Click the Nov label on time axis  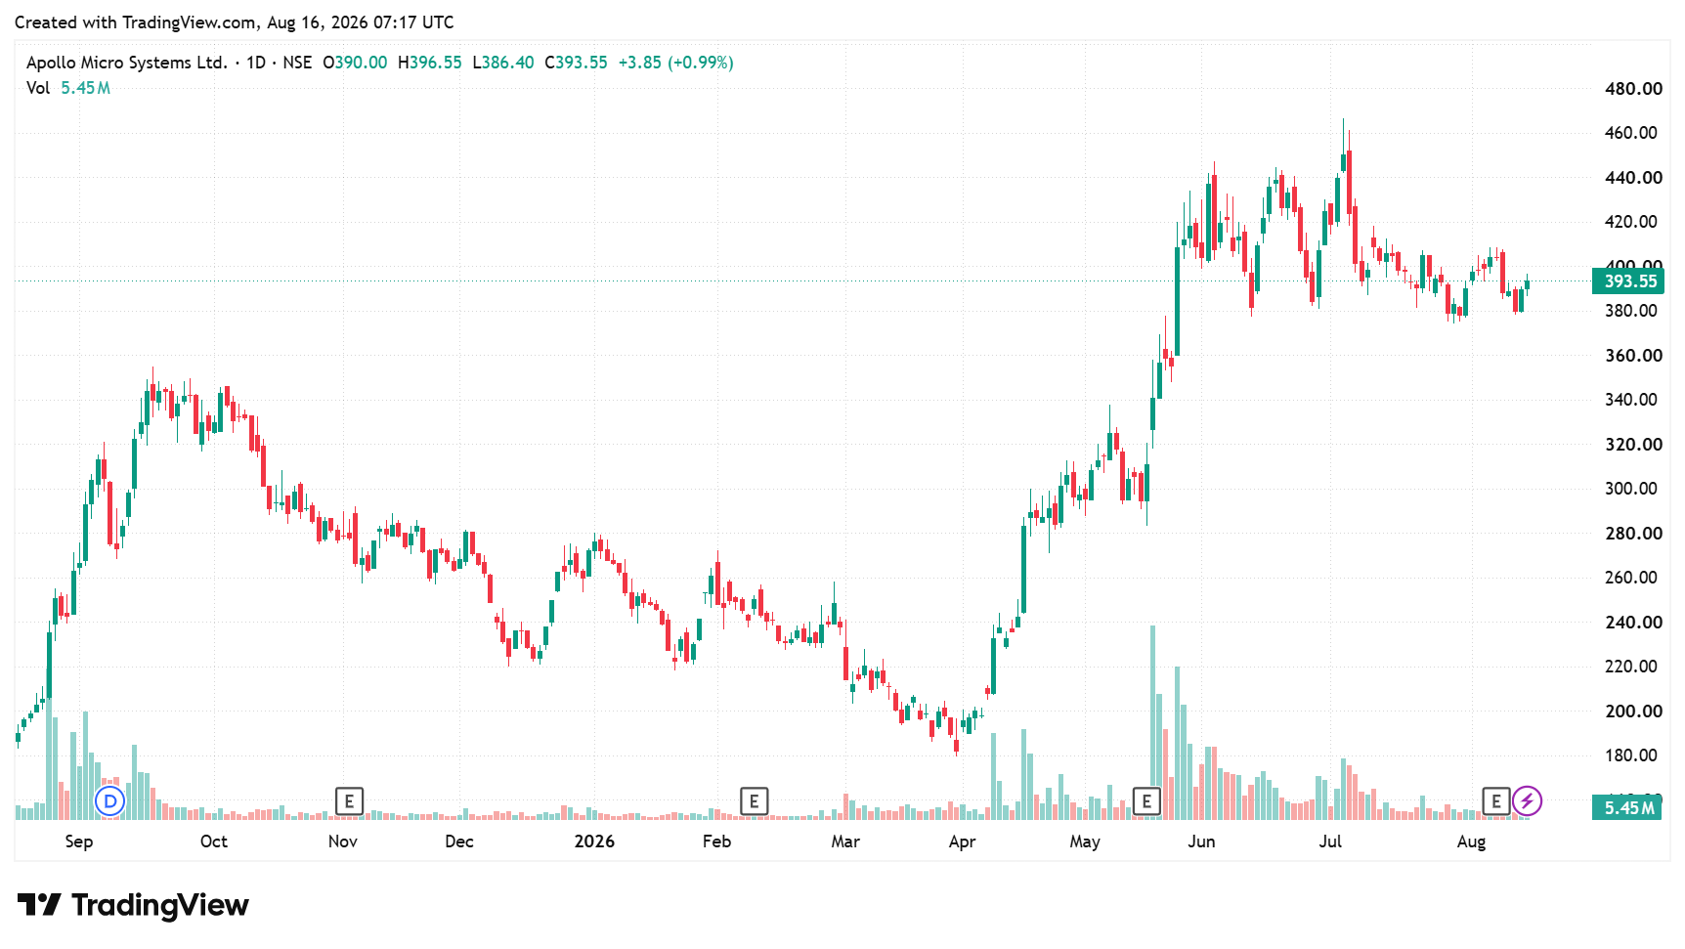coord(343,841)
